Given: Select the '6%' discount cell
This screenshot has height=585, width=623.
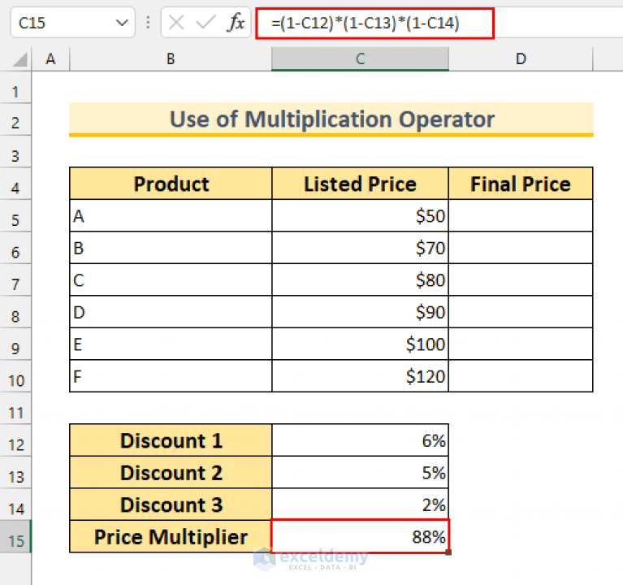Looking at the screenshot, I should [360, 440].
